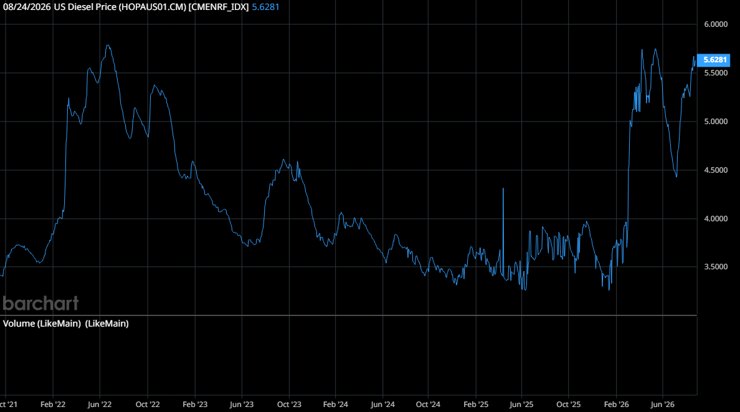740x412 pixels.
Task: Click the 4.5000 price axis label
Action: 716,170
